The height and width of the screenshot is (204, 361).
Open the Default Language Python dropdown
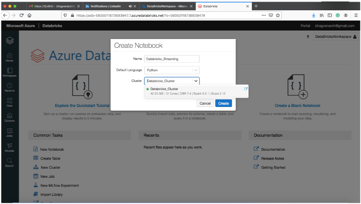[172, 70]
